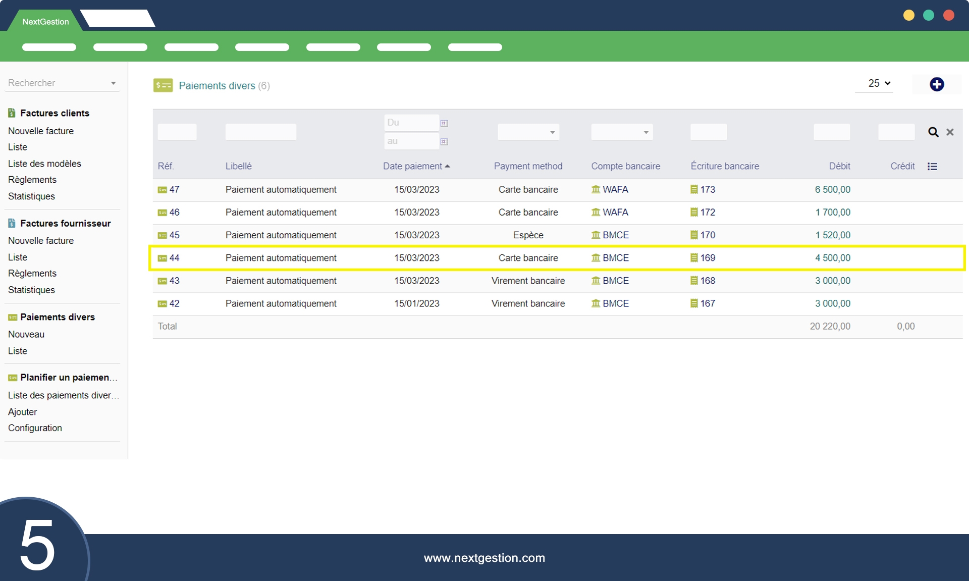Open the calendar picker beside the 'au' date field
This screenshot has height=581, width=969.
(x=444, y=142)
